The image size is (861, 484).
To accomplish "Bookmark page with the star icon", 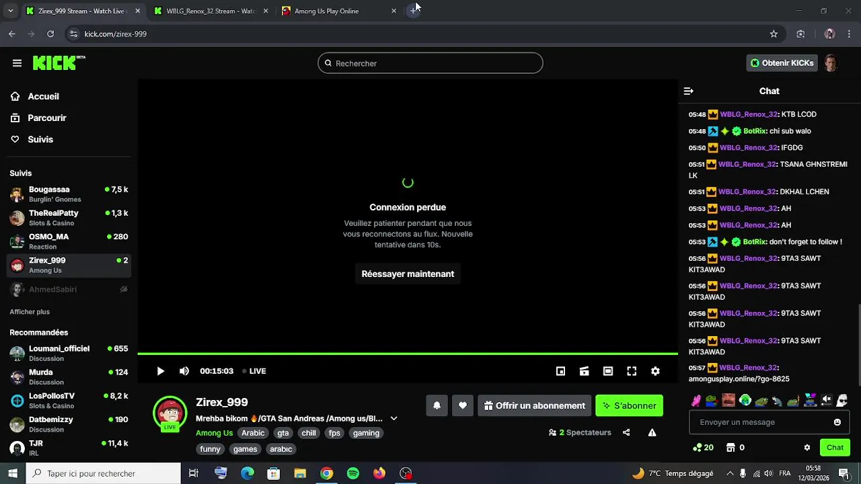I will click(774, 34).
